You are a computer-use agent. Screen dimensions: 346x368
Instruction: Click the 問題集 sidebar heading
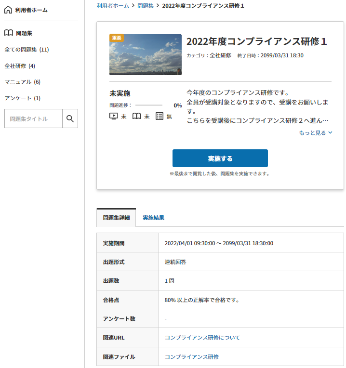pos(24,33)
